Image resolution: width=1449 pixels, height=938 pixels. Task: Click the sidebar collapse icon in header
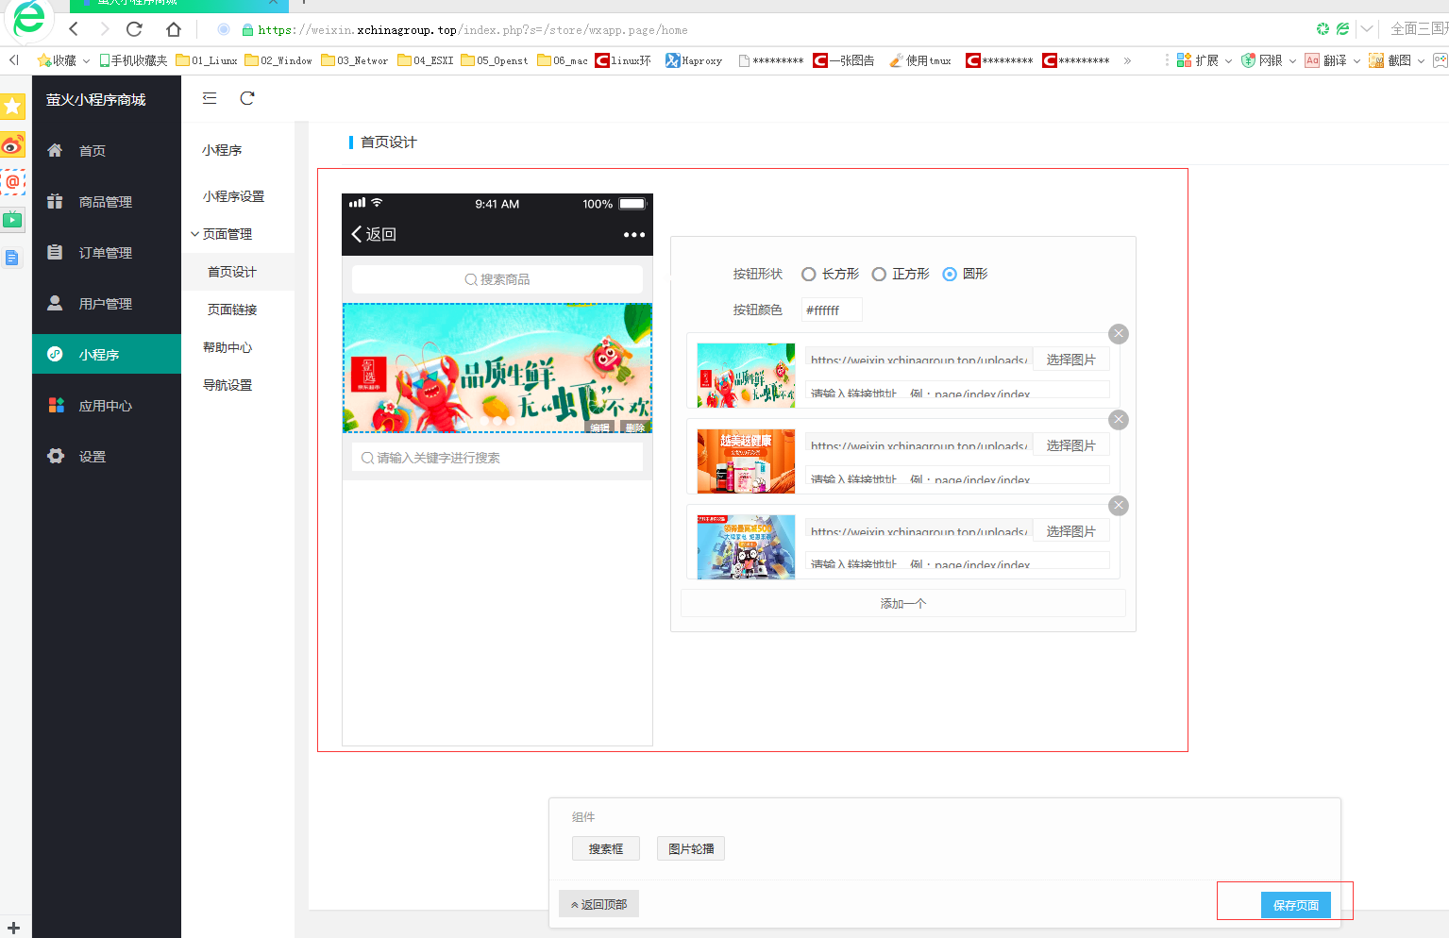(x=210, y=98)
